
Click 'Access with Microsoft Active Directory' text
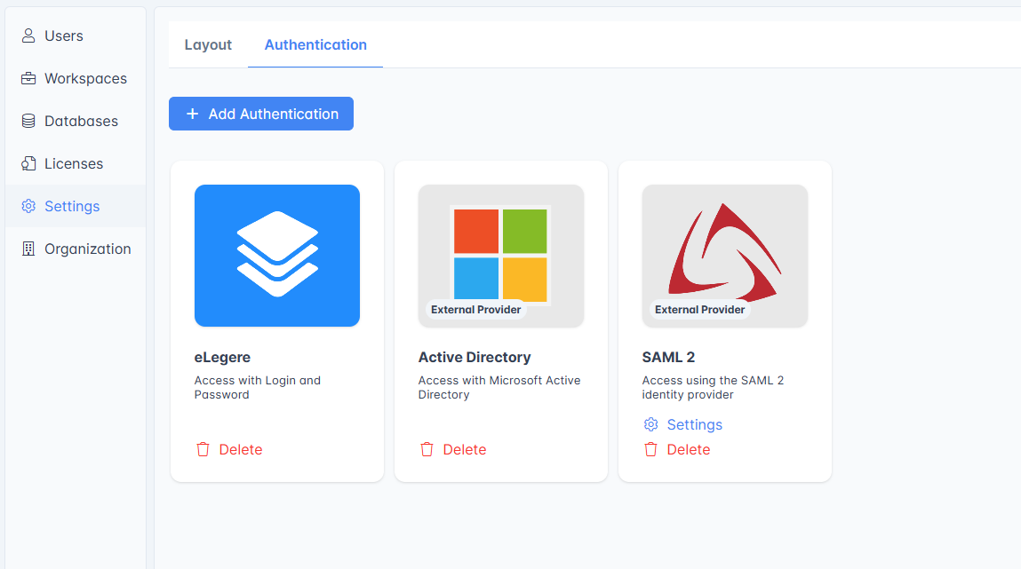click(x=499, y=388)
